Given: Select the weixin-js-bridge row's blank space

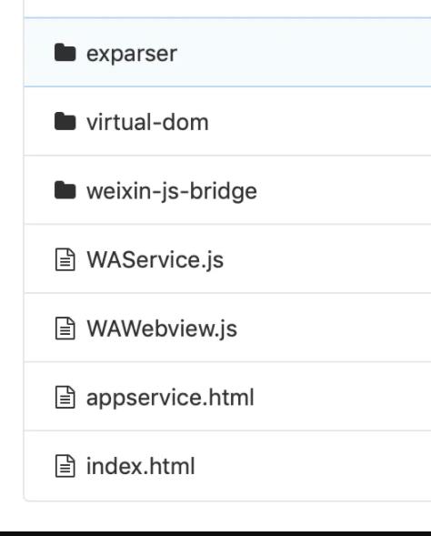Looking at the screenshot, I should (x=342, y=190).
